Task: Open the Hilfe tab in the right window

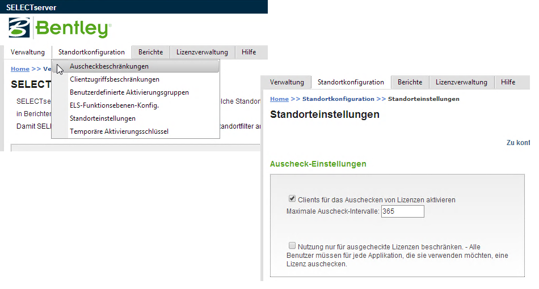Action: click(x=508, y=82)
